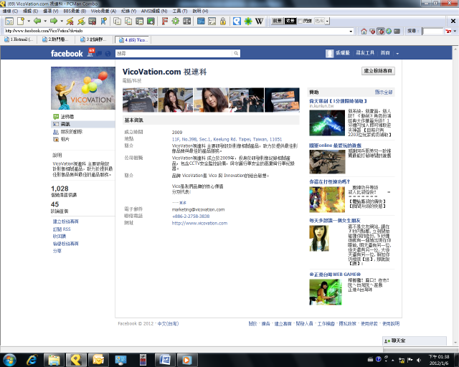
Task: Click the home icon beside address bar
Action: (364, 31)
